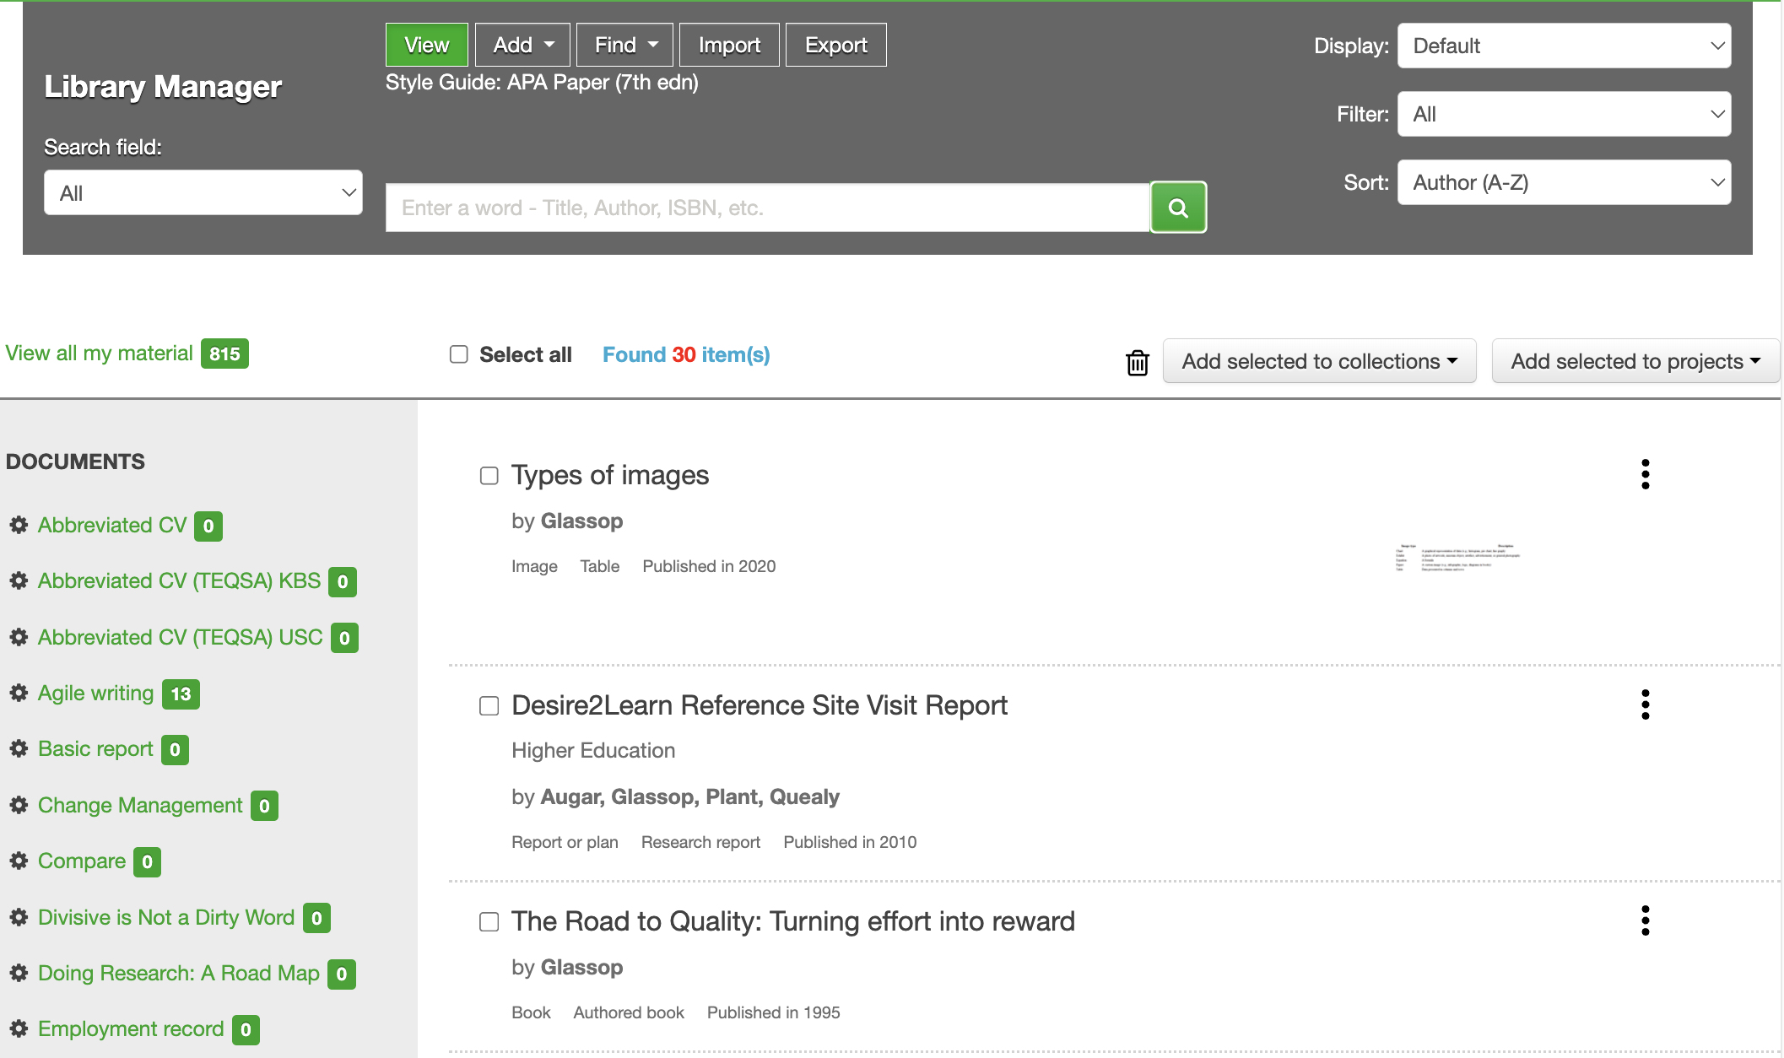Open the Add menu
Viewport: 1784px width, 1058px height.
(522, 45)
